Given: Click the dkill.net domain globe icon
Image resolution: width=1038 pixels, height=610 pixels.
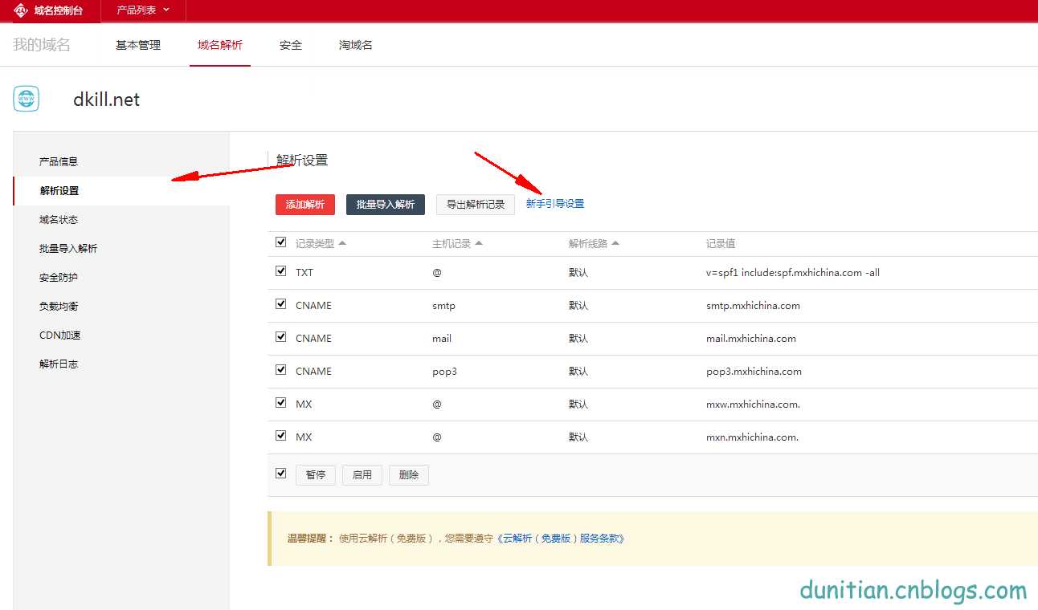Looking at the screenshot, I should coord(26,99).
